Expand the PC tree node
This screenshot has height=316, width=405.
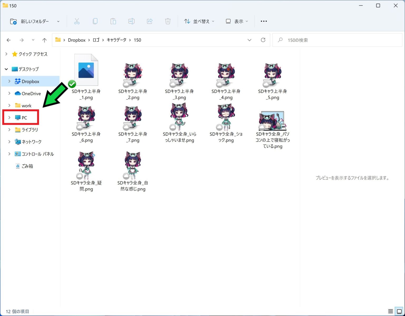[x=9, y=118]
